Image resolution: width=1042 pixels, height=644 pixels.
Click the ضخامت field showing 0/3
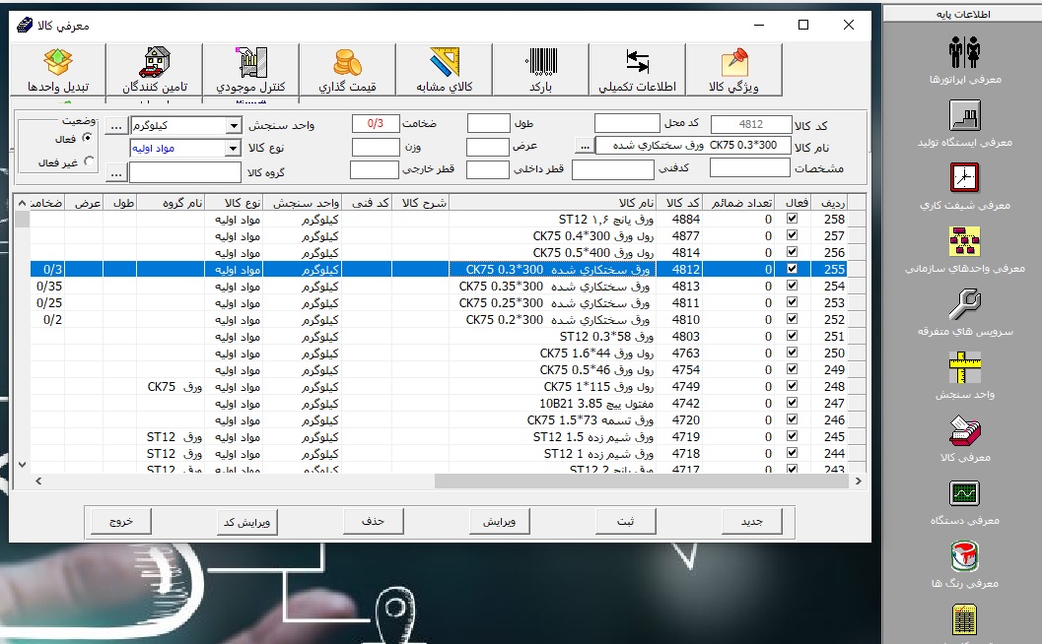coord(375,123)
